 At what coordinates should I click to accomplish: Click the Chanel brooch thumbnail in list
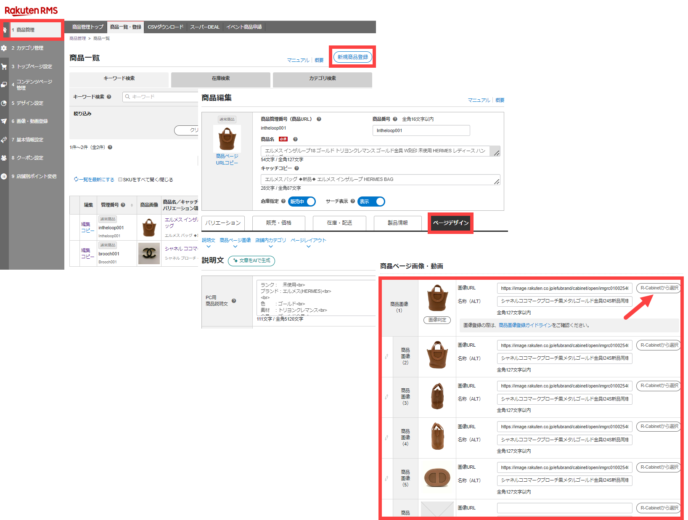[149, 253]
